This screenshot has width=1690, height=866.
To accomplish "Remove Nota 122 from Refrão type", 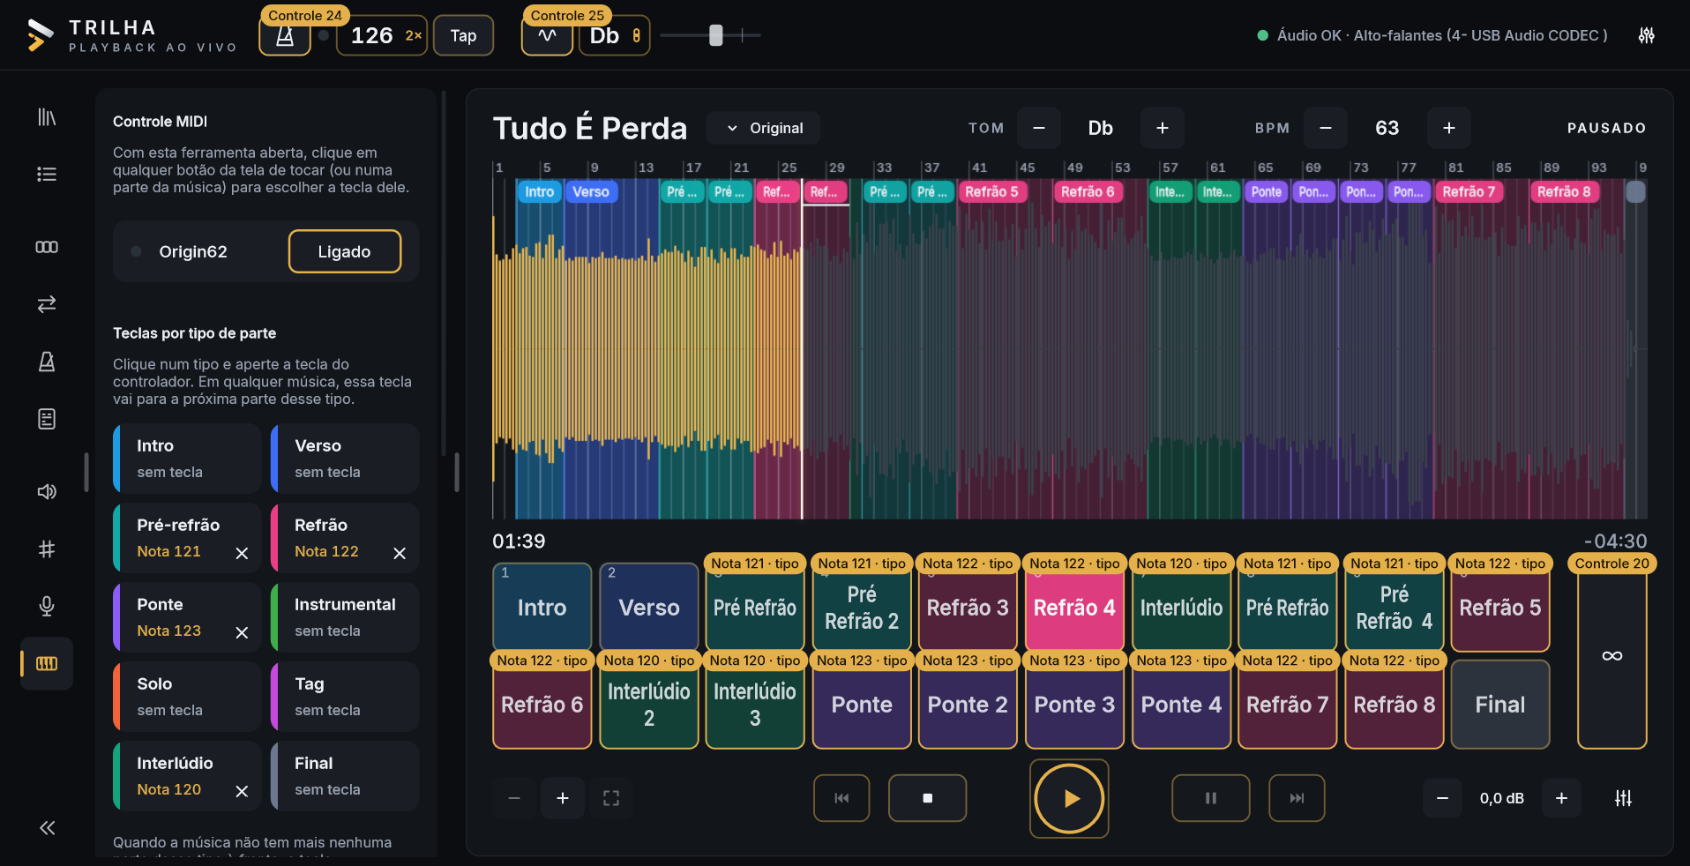I will (400, 553).
